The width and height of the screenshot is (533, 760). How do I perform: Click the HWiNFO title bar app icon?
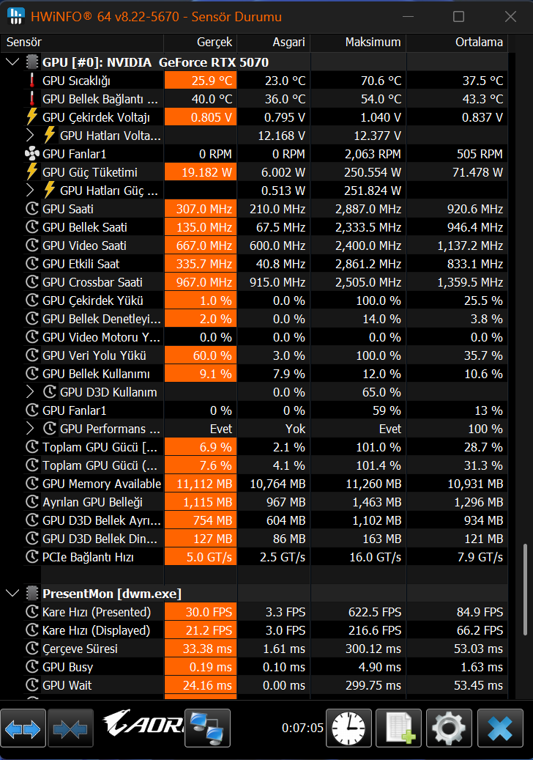(x=16, y=16)
